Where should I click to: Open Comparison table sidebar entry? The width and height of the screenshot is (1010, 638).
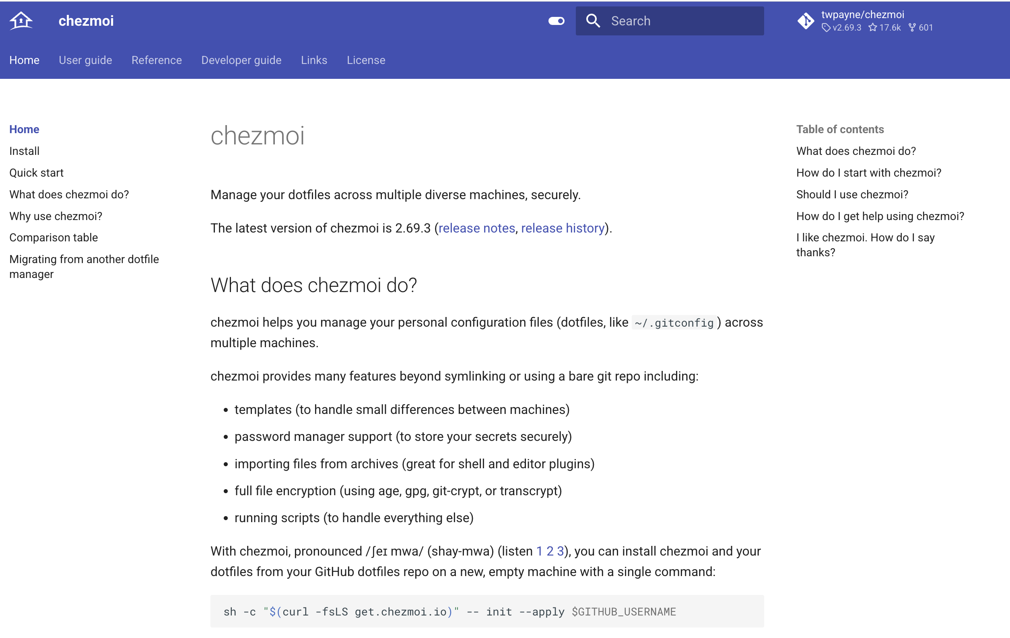[53, 237]
